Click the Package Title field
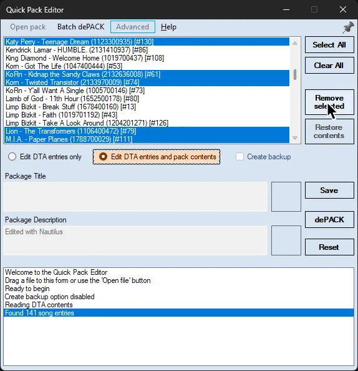This screenshot has width=358, height=371. (x=135, y=197)
